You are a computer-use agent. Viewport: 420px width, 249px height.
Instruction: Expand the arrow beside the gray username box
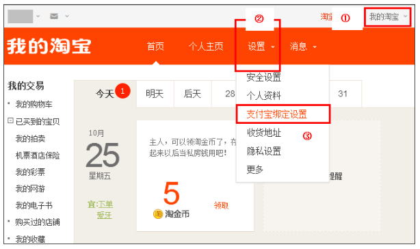pos(38,16)
